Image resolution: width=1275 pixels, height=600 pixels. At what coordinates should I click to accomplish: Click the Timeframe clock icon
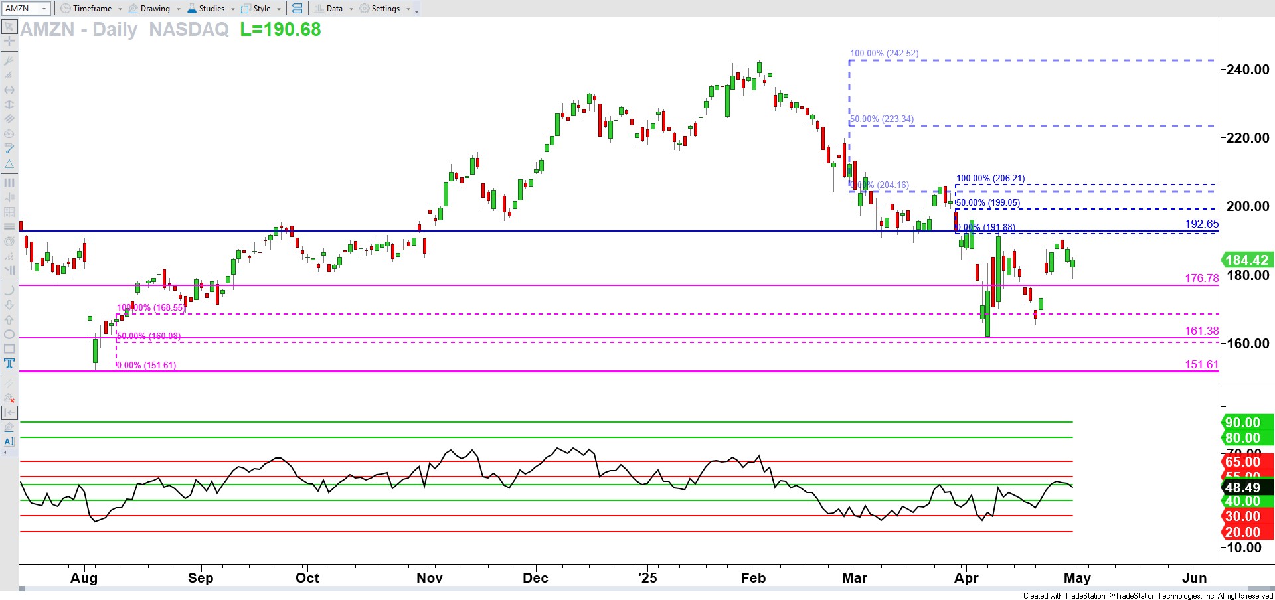click(x=66, y=9)
